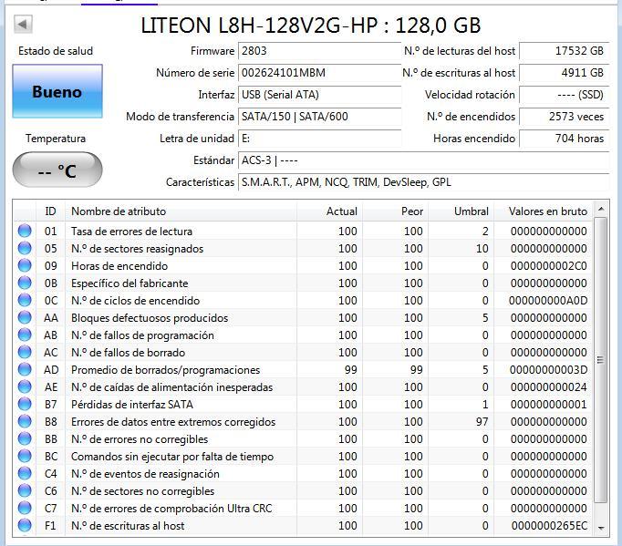Click the transfer mode field SATA/150 | SATA/600

click(x=320, y=117)
